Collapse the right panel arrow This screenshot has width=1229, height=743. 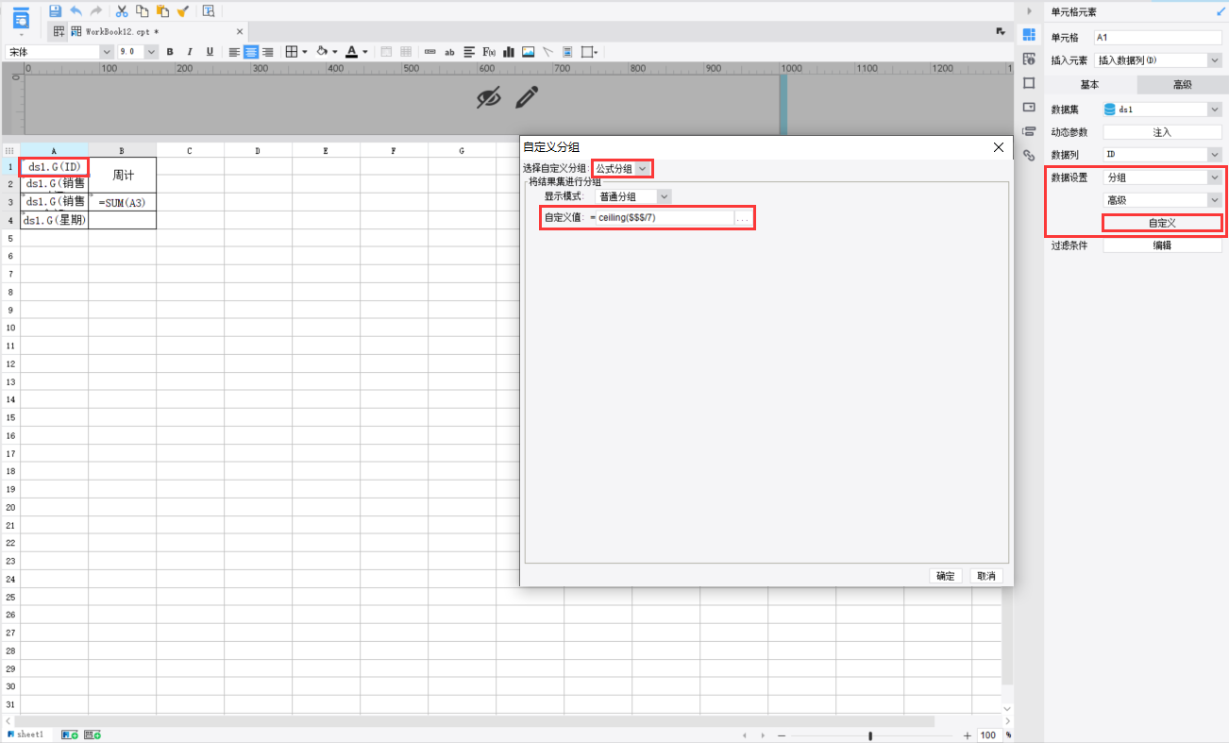[1030, 11]
